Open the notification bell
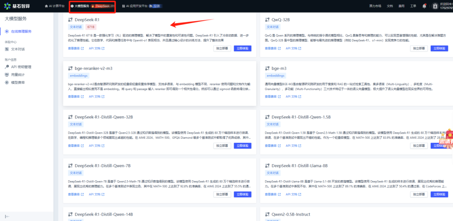This screenshot has height=221, width=453. click(x=424, y=6)
